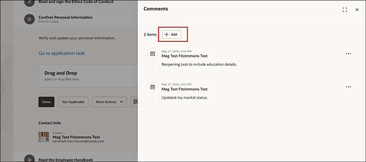
Task: Click the comment 'Updated my marital status.'
Action: (185, 98)
